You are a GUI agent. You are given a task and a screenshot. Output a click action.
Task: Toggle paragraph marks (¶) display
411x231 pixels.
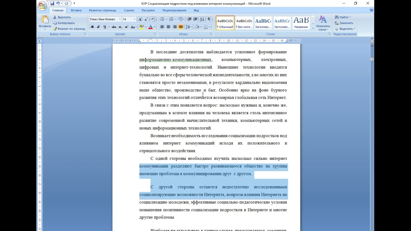[209, 19]
